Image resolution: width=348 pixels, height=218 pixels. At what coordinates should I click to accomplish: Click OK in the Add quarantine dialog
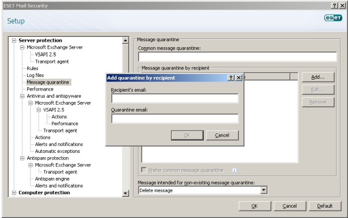187,135
